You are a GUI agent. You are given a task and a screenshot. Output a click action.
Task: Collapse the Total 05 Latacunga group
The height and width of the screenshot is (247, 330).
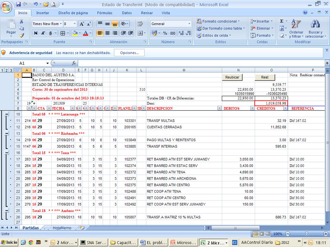tap(7, 114)
